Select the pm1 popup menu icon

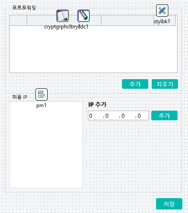(42, 94)
